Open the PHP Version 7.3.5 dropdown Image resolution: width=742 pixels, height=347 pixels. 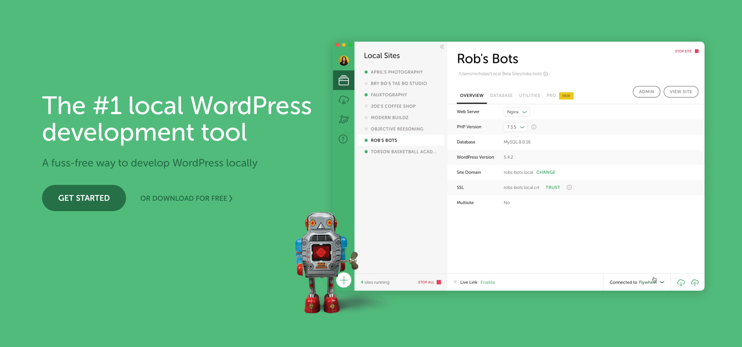point(515,127)
